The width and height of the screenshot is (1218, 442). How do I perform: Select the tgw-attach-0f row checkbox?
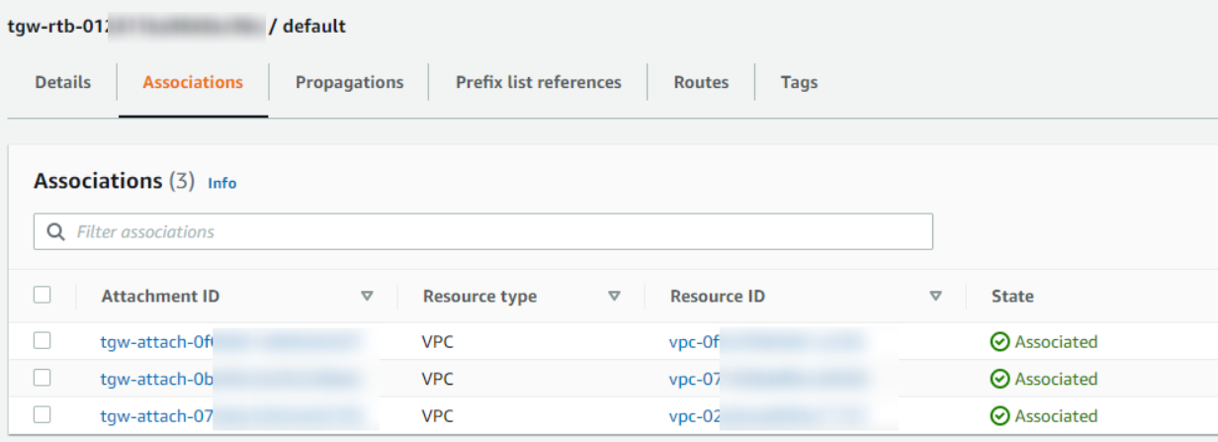[x=42, y=341]
